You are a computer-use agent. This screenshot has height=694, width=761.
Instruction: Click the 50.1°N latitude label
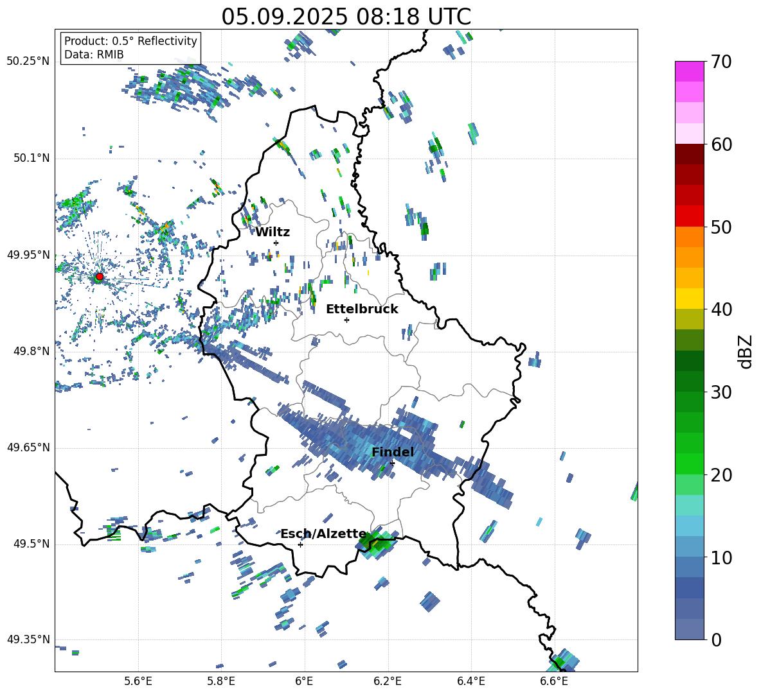31,158
